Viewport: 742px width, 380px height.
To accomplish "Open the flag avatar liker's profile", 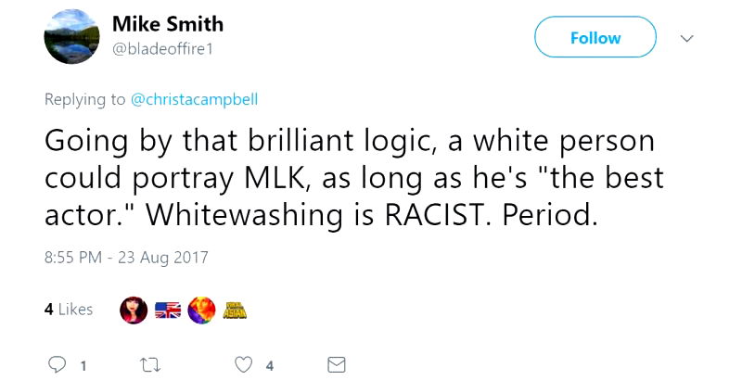I will tap(168, 310).
